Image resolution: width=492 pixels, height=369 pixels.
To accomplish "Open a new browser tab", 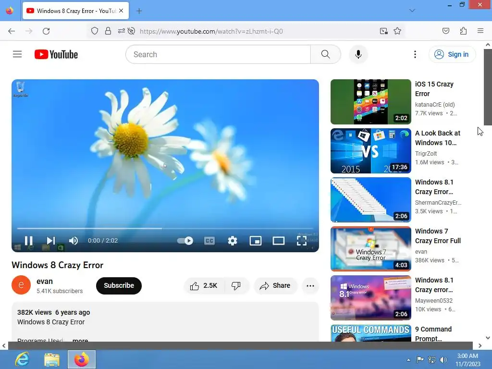I will point(139,11).
